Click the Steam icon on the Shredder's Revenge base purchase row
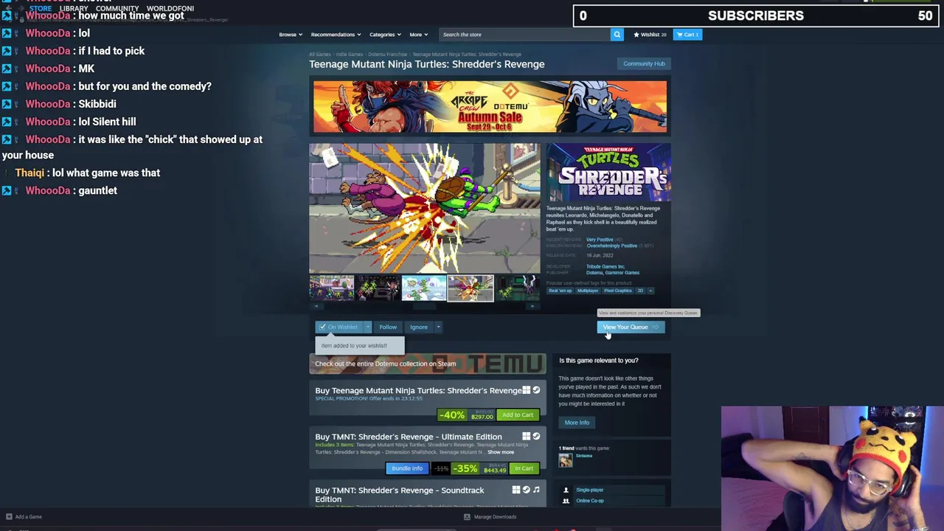Viewport: 944px width, 531px height. coord(536,390)
